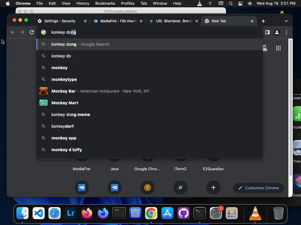Viewport: 301px width, 225px height.
Task: Click orange T shortcut icon
Action: tap(148, 187)
